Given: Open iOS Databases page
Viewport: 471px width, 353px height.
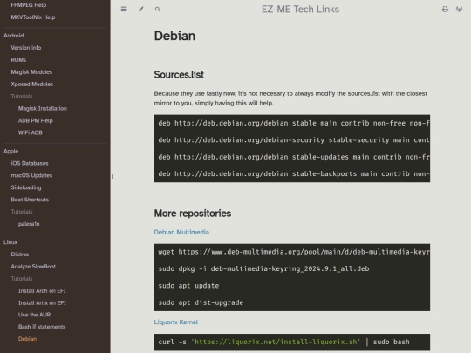Looking at the screenshot, I should tap(30, 163).
